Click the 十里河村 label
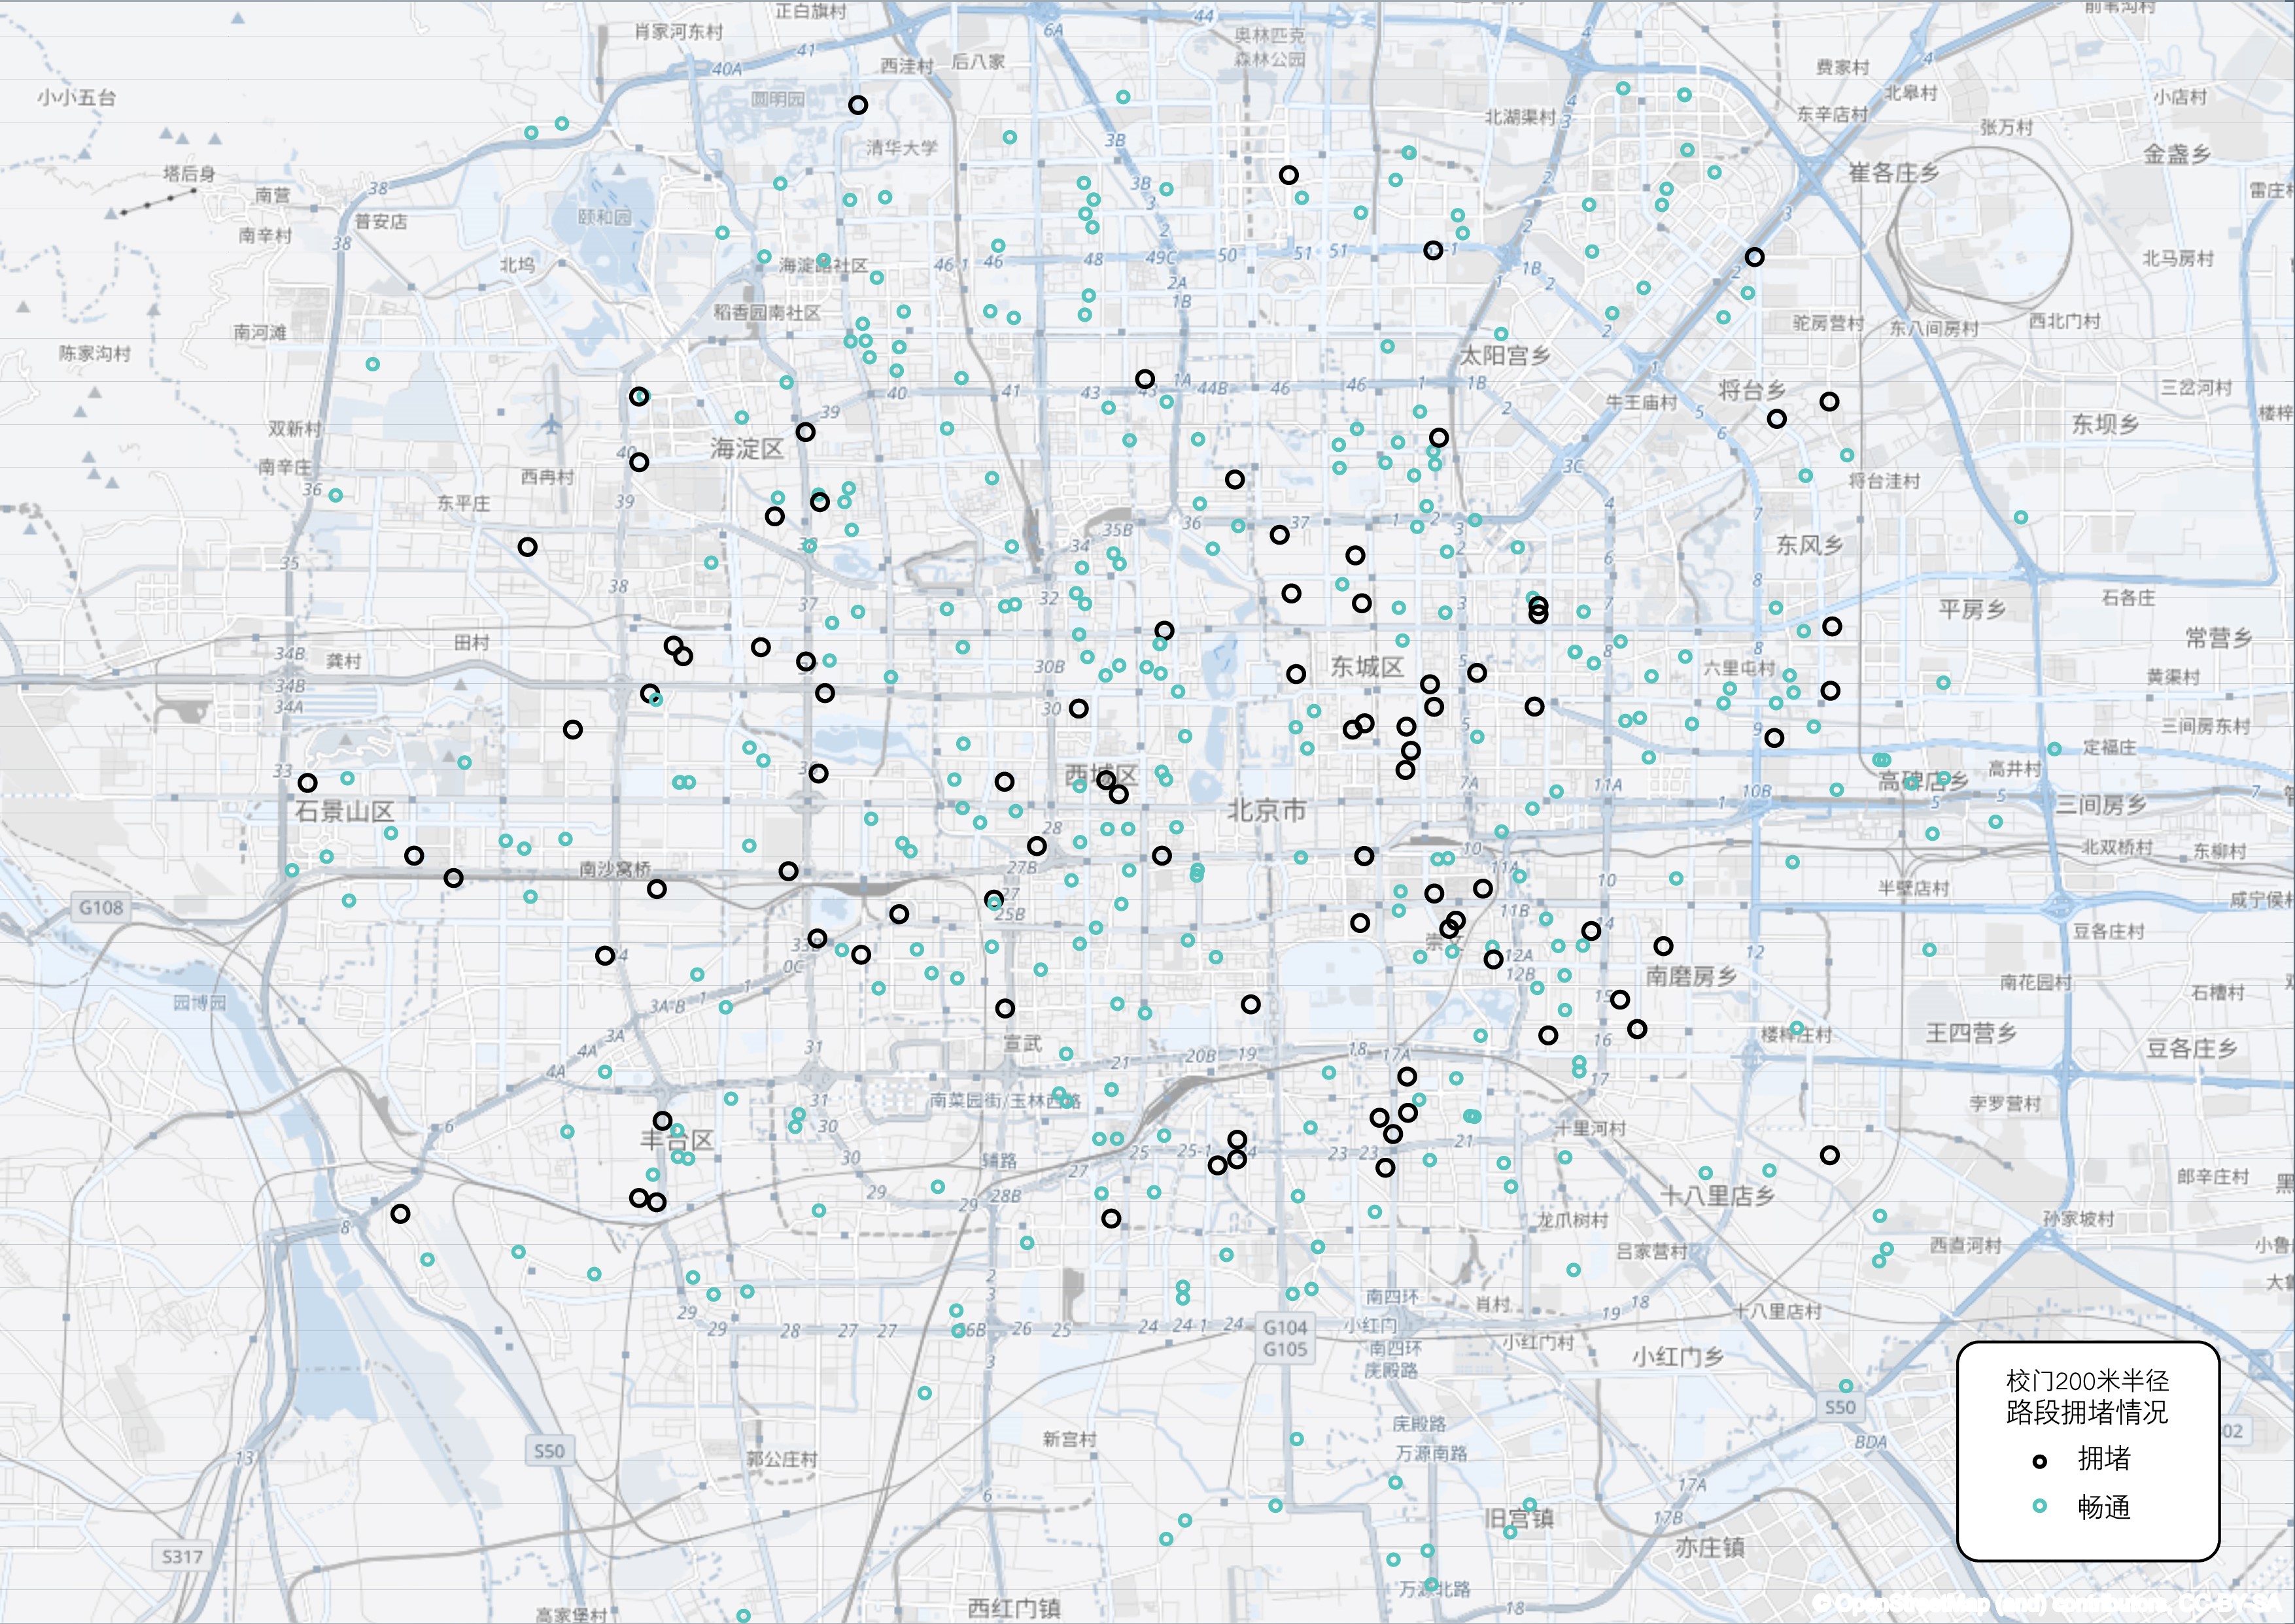Image resolution: width=2295 pixels, height=1624 pixels. (x=1591, y=1128)
